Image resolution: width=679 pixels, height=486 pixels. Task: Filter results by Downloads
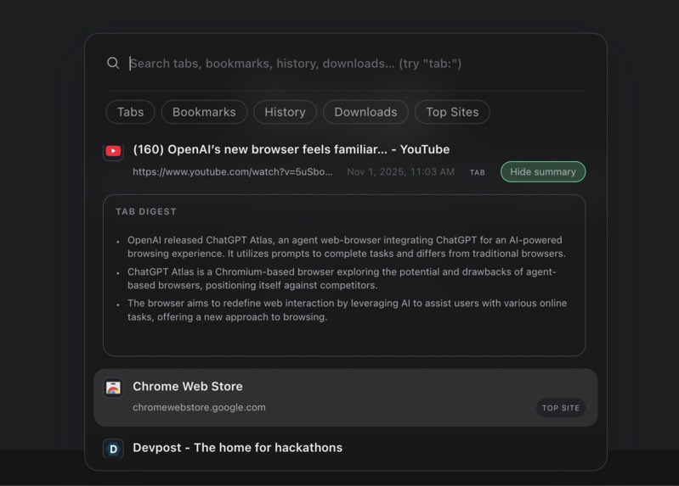pos(365,112)
